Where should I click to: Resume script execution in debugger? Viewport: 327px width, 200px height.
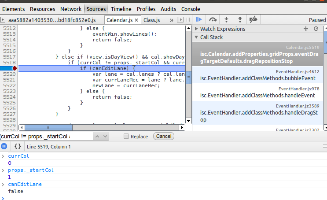coord(199,20)
